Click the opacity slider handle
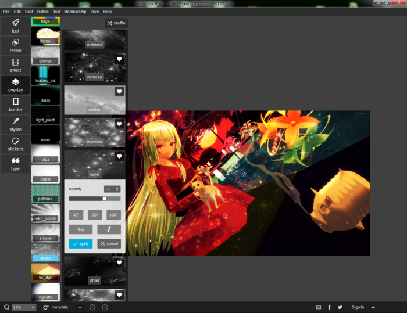The height and width of the screenshot is (313, 407). click(x=104, y=199)
